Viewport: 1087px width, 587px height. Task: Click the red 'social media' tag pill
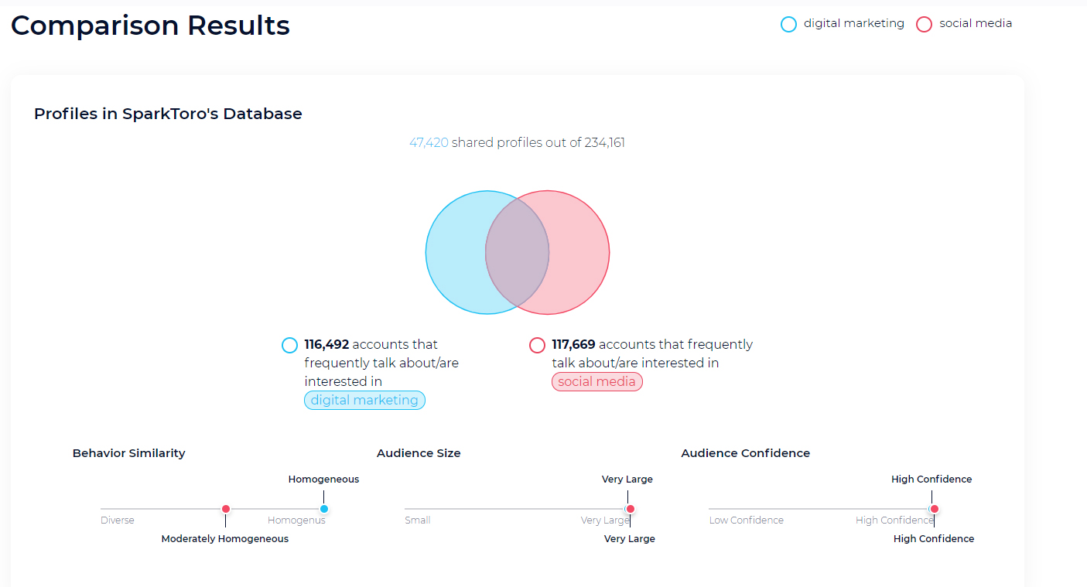596,381
